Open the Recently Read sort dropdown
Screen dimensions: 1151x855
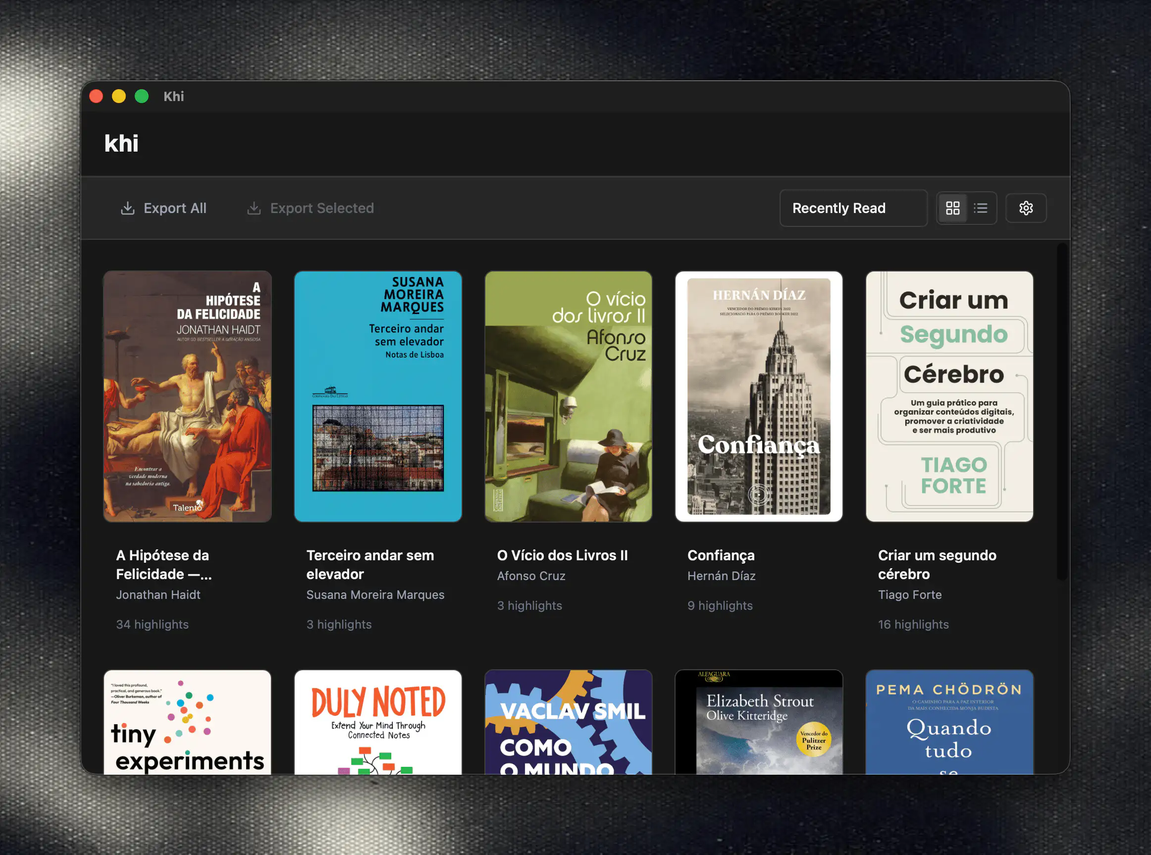852,208
